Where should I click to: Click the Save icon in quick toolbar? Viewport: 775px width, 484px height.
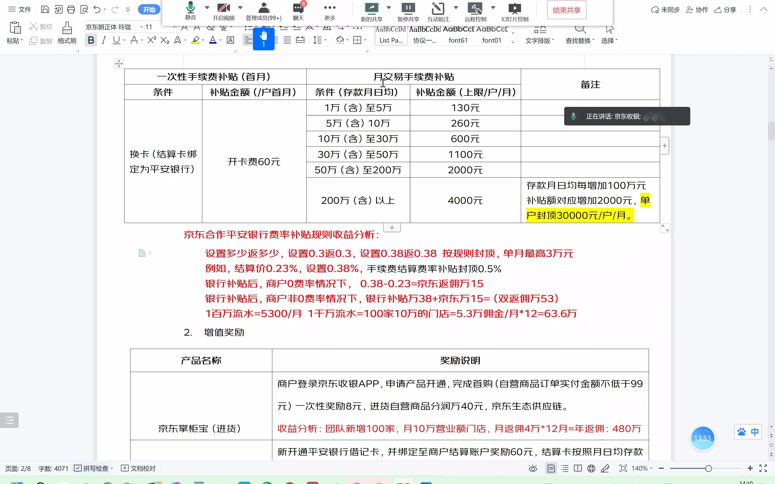coord(45,9)
